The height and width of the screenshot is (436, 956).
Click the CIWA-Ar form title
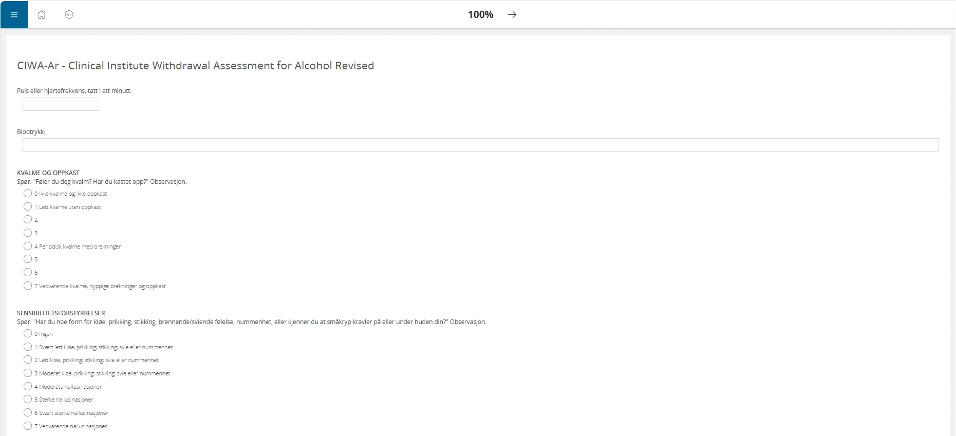(195, 66)
